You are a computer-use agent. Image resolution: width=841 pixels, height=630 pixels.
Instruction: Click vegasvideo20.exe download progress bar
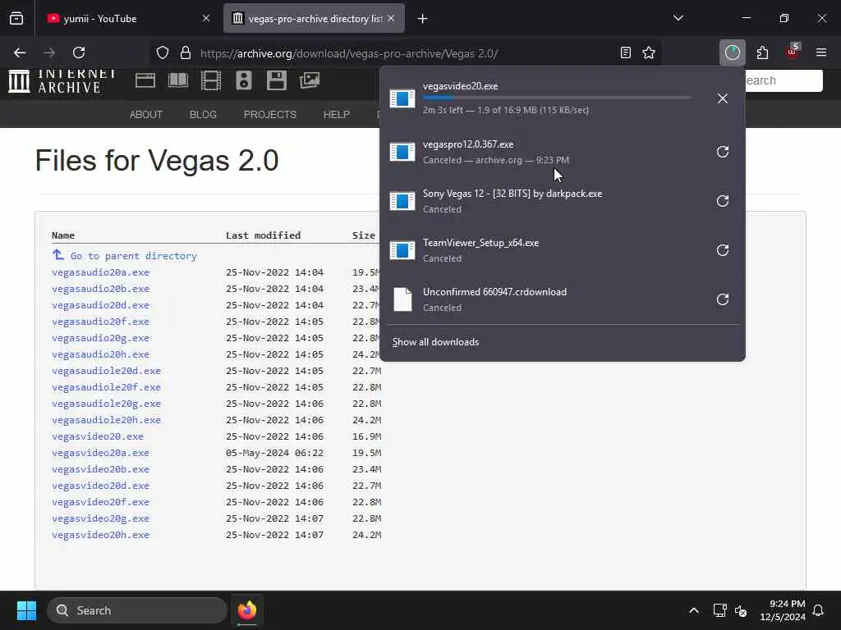(x=557, y=98)
